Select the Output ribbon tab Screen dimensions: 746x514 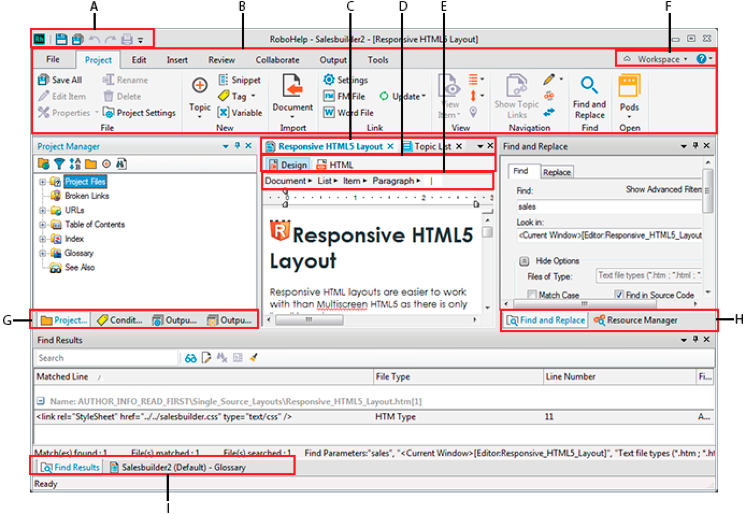pos(333,60)
